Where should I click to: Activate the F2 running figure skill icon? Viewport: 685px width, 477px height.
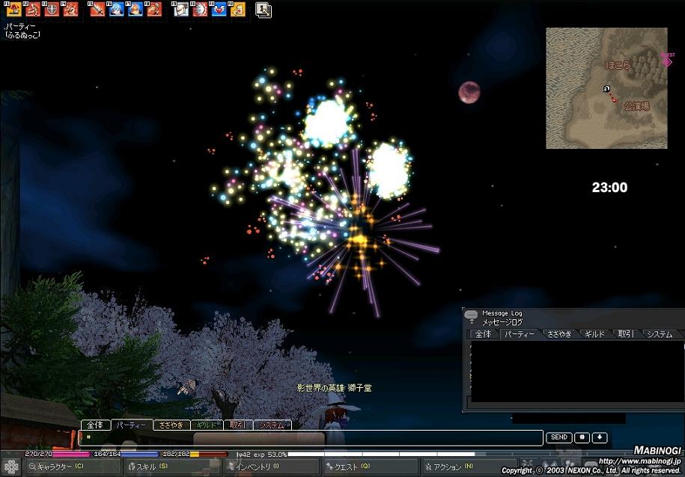pos(32,9)
